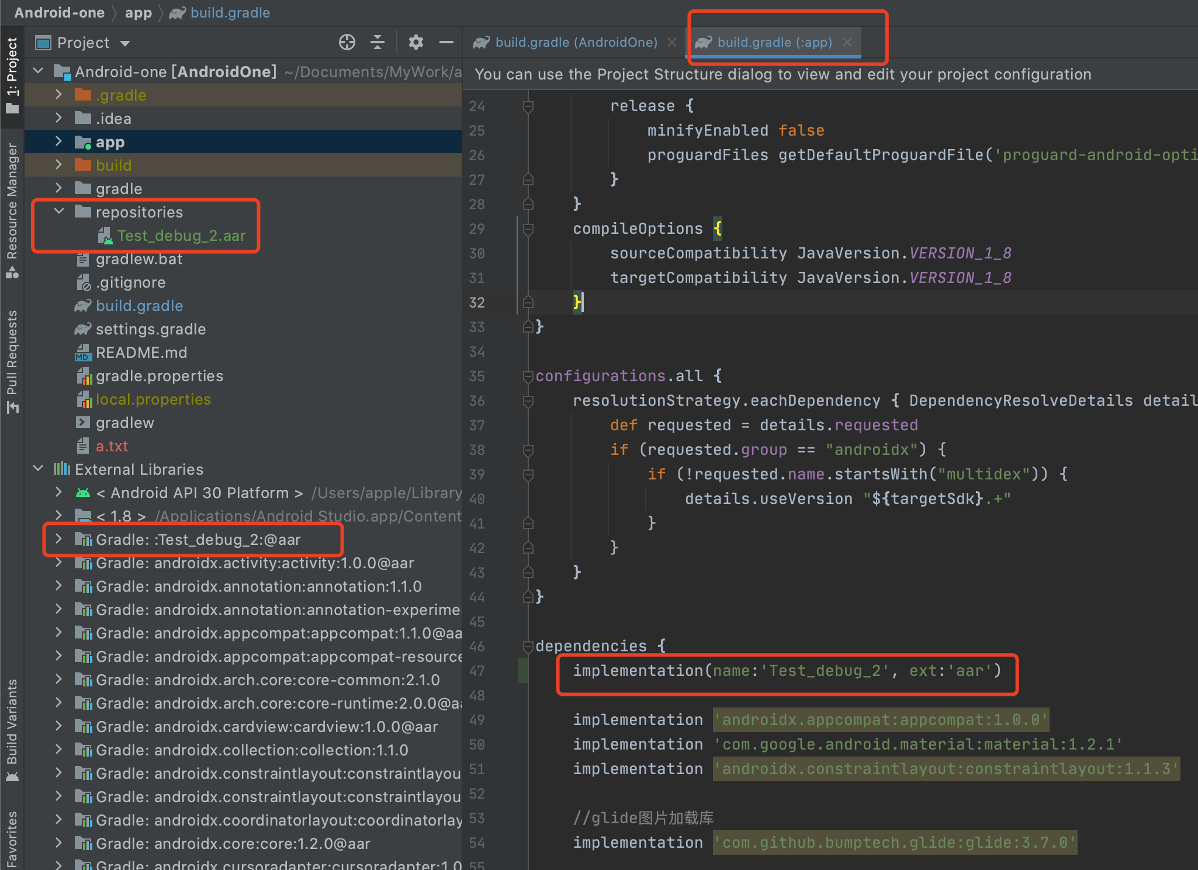Collapse the repositories folder
Screen dimensions: 1198x870
58,212
